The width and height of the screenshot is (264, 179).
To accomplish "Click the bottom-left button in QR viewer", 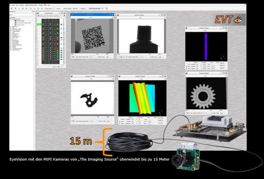I will pos(73,57).
